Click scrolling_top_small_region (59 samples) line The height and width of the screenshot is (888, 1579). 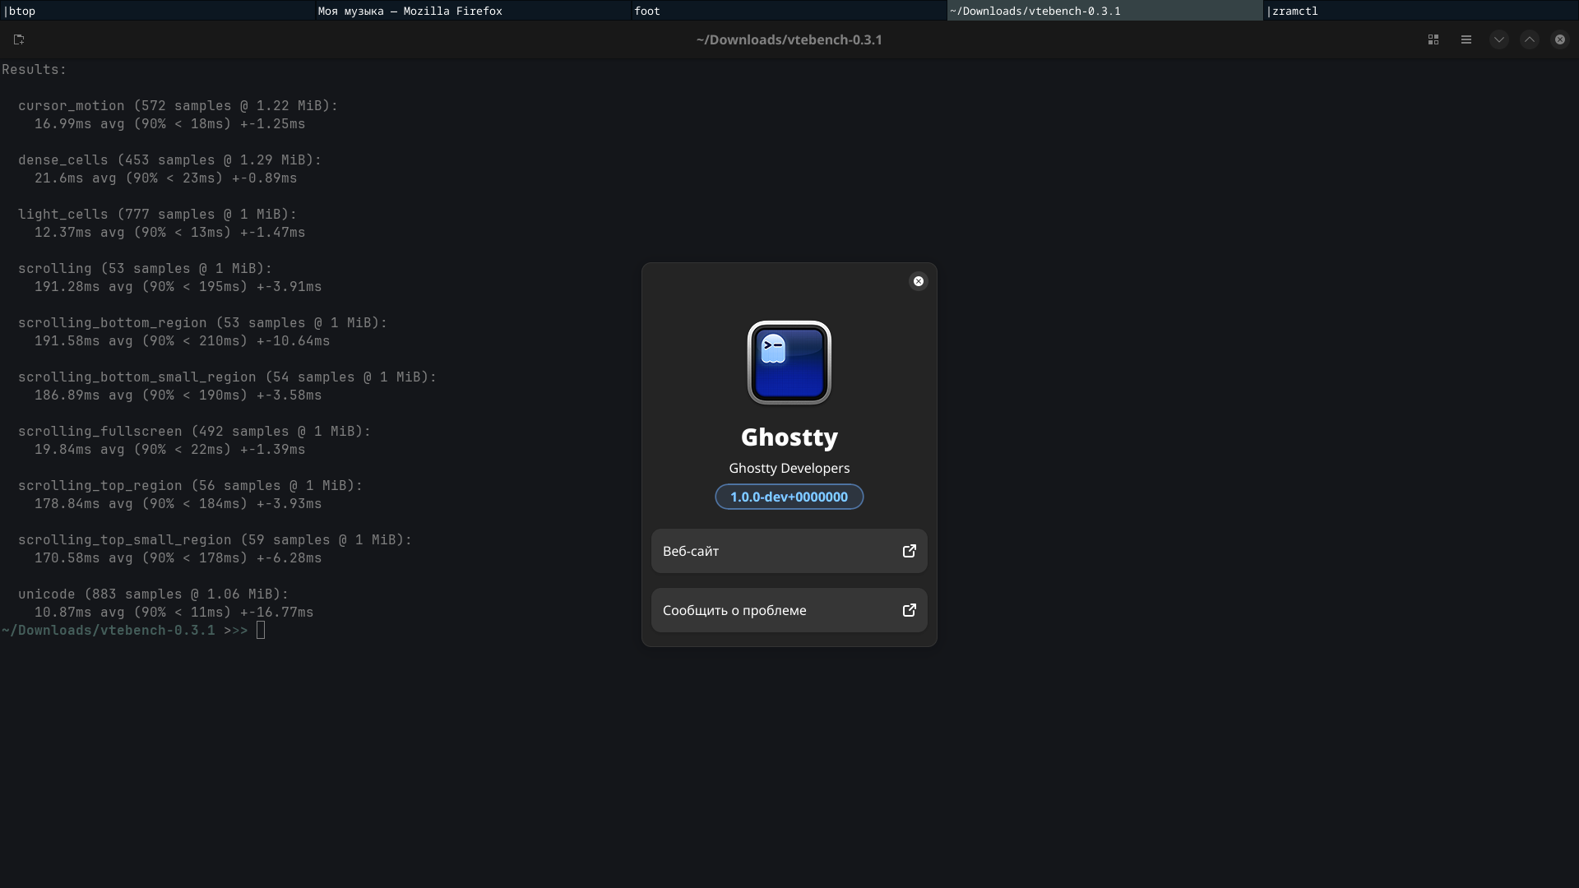(215, 540)
